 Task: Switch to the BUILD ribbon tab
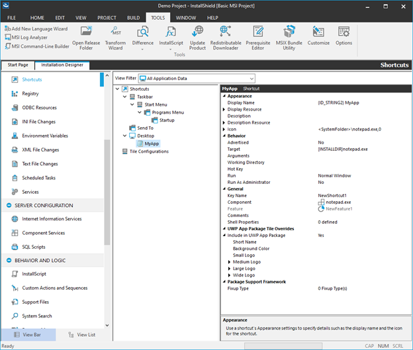[x=133, y=18]
